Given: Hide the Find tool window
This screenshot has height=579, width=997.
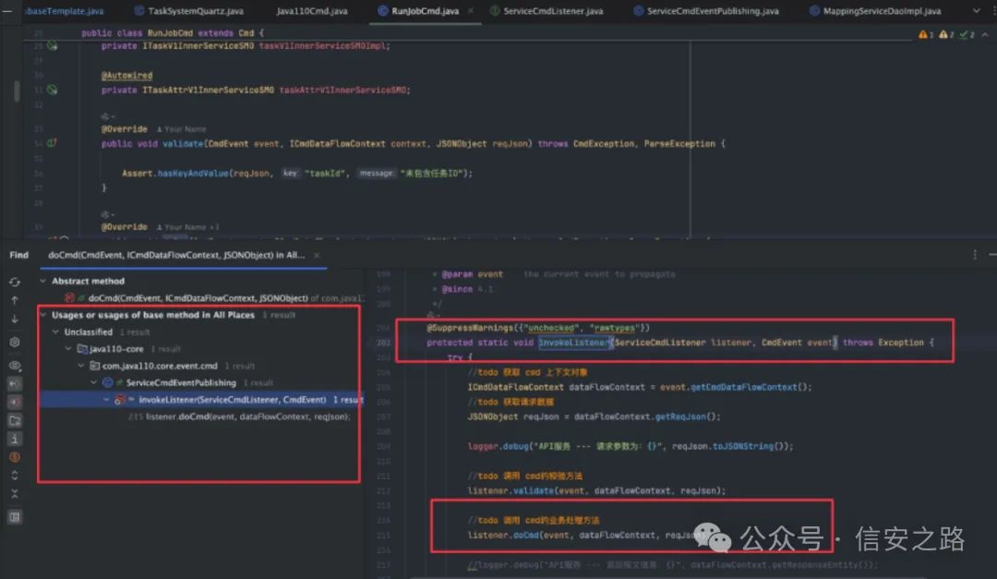Looking at the screenshot, I should pyautogui.click(x=992, y=255).
